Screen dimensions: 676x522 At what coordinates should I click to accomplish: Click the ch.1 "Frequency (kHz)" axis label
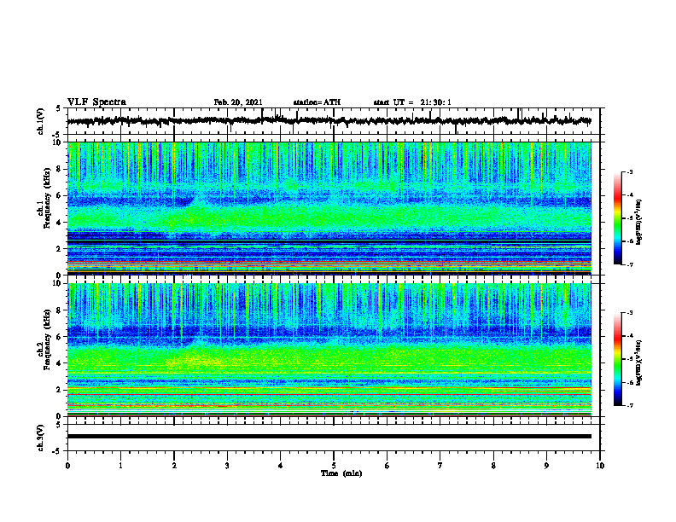47,198
